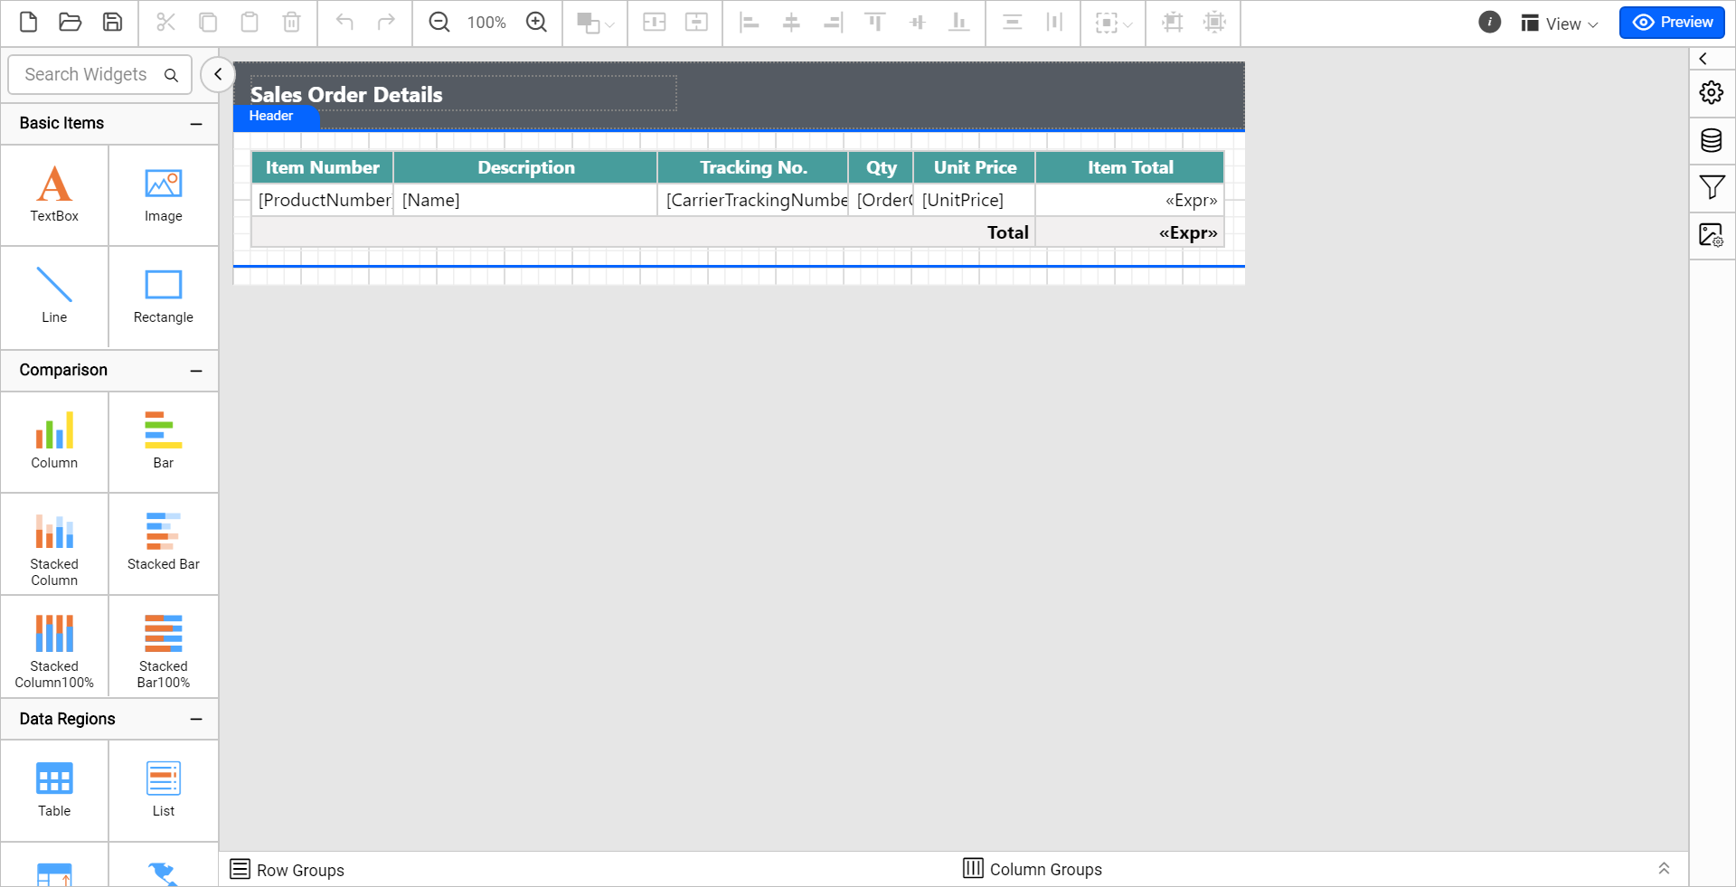1736x887 pixels.
Task: Collapse the Comparison section
Action: click(196, 371)
